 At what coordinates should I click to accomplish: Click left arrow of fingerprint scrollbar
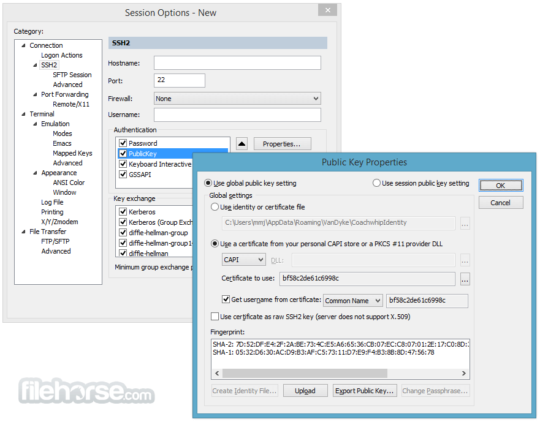(x=217, y=373)
